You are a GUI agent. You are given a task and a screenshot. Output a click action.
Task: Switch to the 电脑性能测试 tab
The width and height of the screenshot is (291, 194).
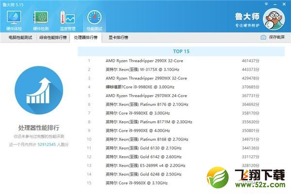coord(20,37)
